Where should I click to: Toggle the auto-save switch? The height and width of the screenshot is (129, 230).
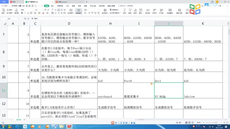coord(20,6)
